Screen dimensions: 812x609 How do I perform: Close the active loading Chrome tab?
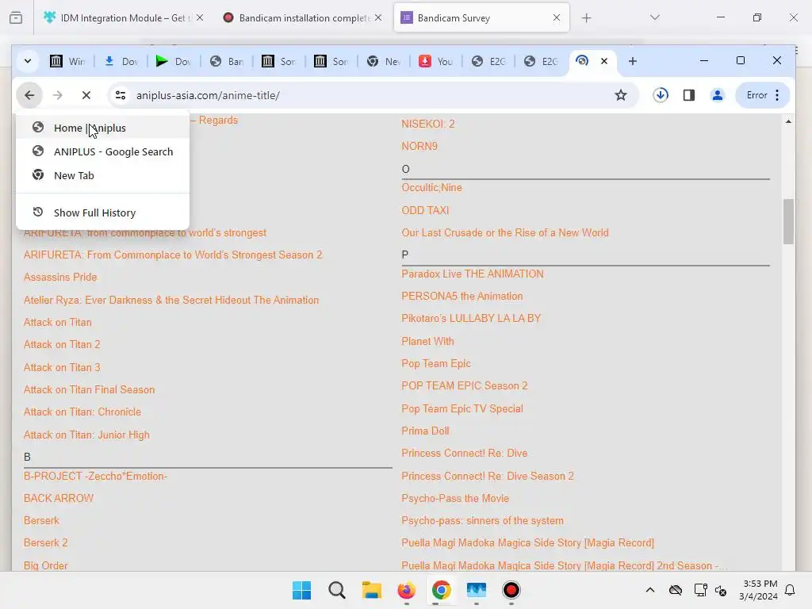point(603,61)
